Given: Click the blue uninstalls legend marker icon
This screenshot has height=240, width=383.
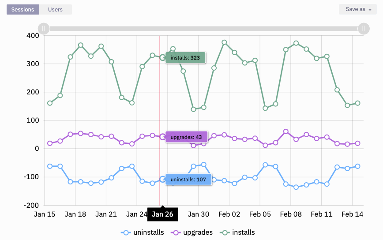Looking at the screenshot, I should tap(127, 232).
